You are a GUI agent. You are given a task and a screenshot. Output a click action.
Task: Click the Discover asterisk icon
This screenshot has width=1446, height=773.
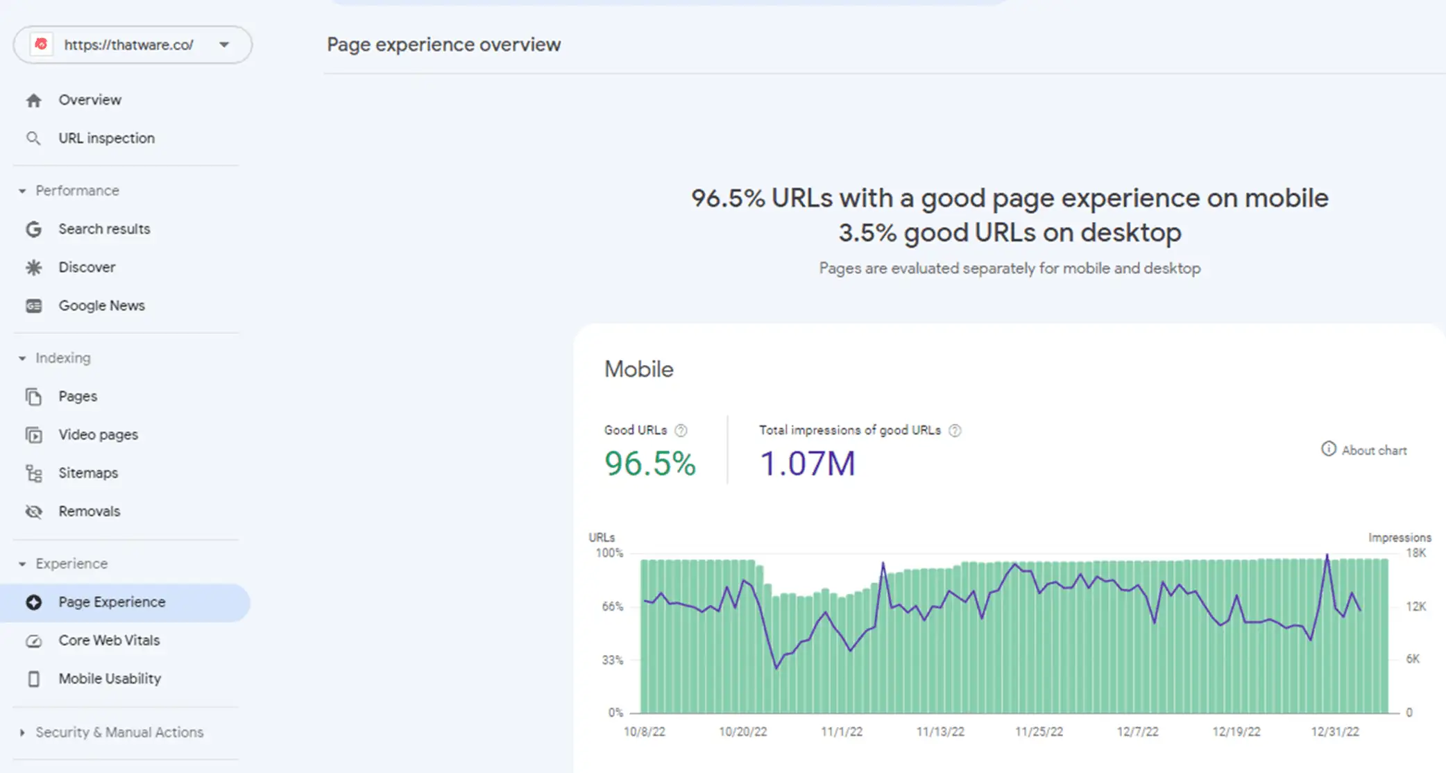point(33,267)
